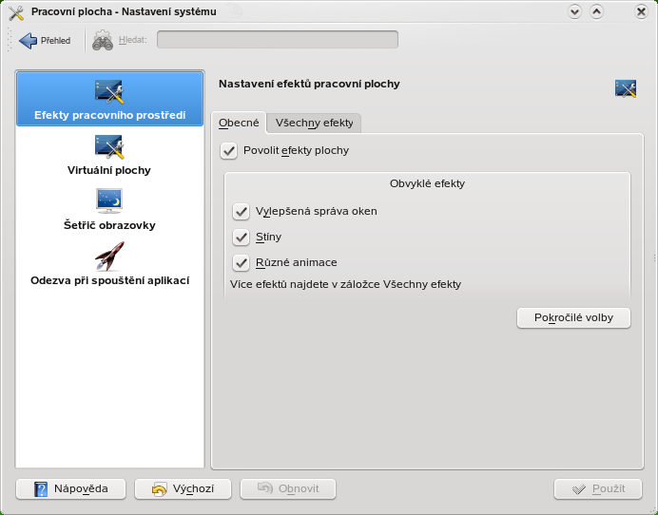Image resolution: width=658 pixels, height=515 pixels.
Task: Click the Pokročilé volby button
Action: 573,318
